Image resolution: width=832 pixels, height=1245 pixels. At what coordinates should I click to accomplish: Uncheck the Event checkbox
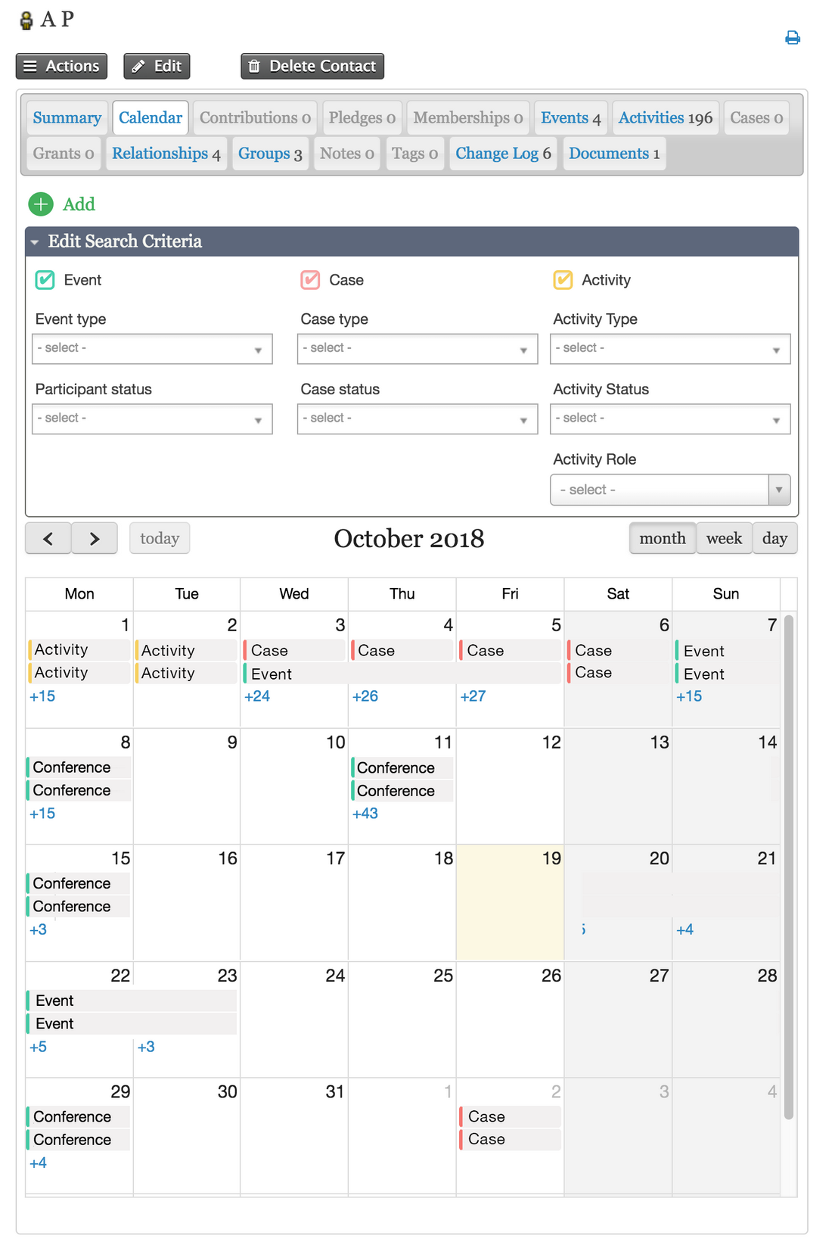click(45, 280)
